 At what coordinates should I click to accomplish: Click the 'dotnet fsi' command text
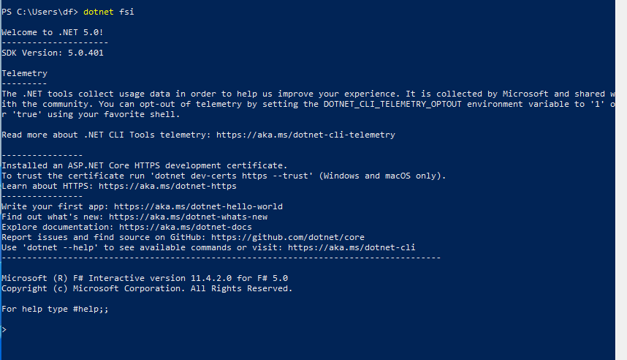109,12
